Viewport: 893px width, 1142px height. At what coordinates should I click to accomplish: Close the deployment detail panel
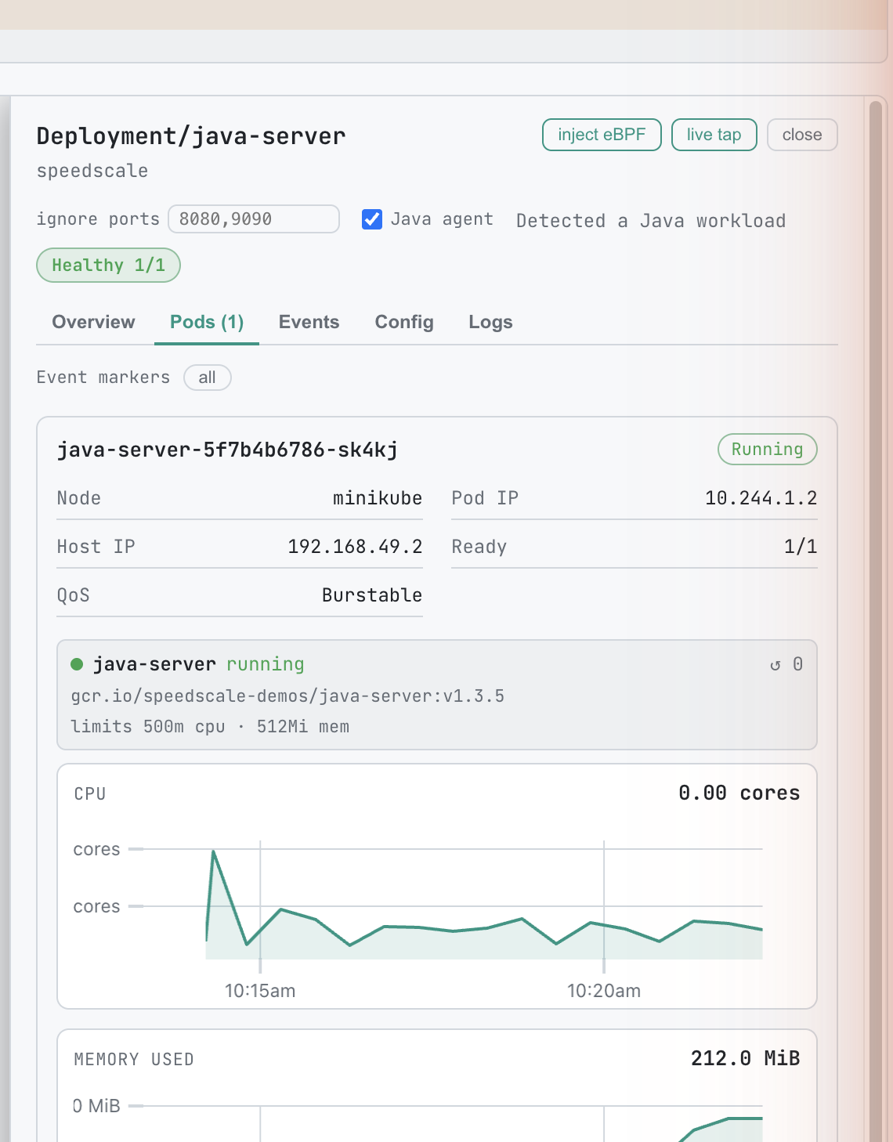click(802, 135)
